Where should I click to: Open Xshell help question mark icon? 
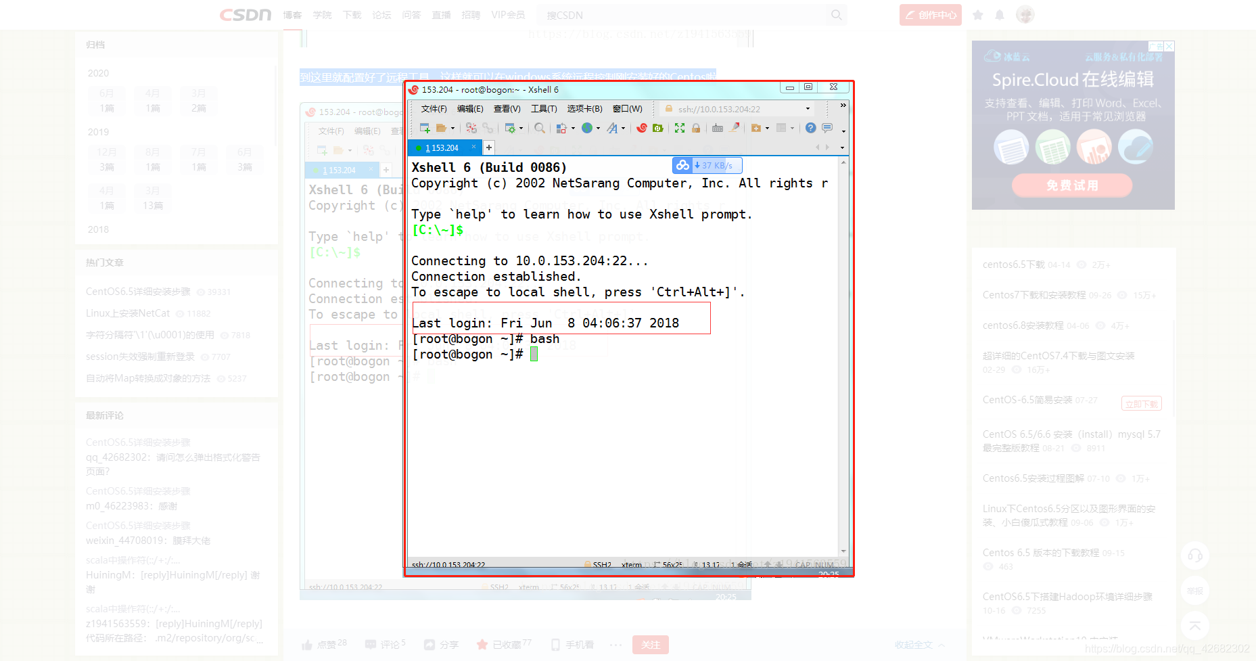(x=810, y=128)
